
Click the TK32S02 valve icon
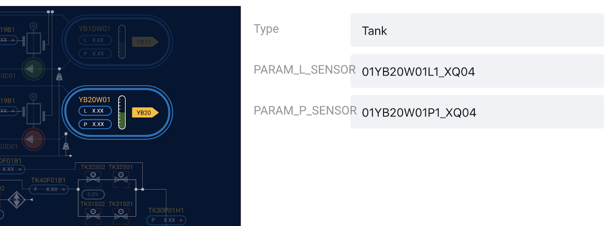93,178
